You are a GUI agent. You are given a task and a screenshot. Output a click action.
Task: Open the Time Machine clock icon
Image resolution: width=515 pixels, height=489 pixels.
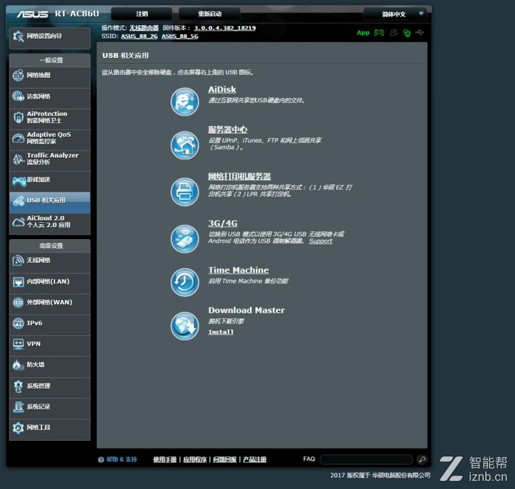(184, 282)
